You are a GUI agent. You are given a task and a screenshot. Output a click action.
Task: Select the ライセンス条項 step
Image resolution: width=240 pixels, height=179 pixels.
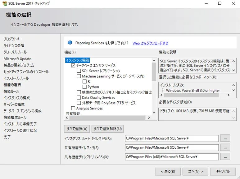(x=14, y=45)
